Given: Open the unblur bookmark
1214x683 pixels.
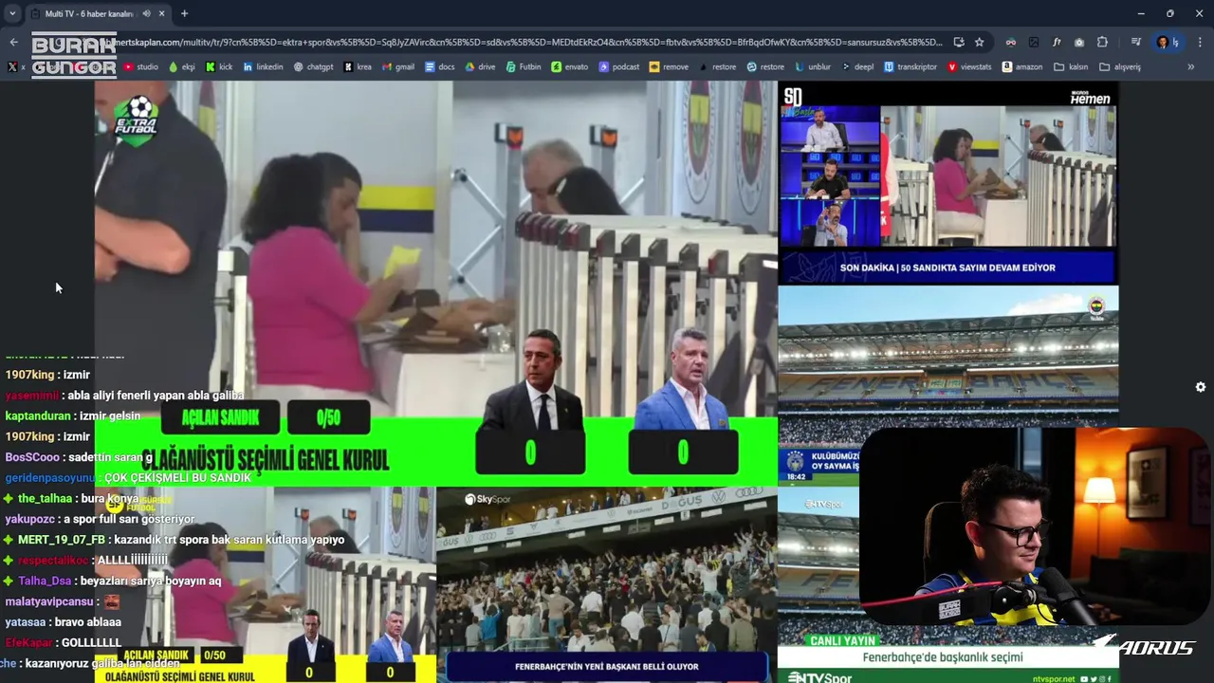Looking at the screenshot, I should [x=813, y=67].
